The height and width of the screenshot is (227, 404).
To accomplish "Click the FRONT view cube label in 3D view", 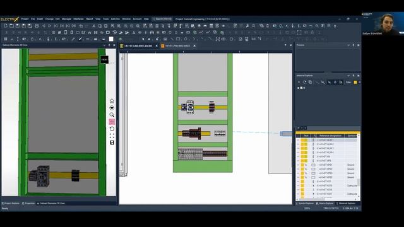I will (104, 60).
